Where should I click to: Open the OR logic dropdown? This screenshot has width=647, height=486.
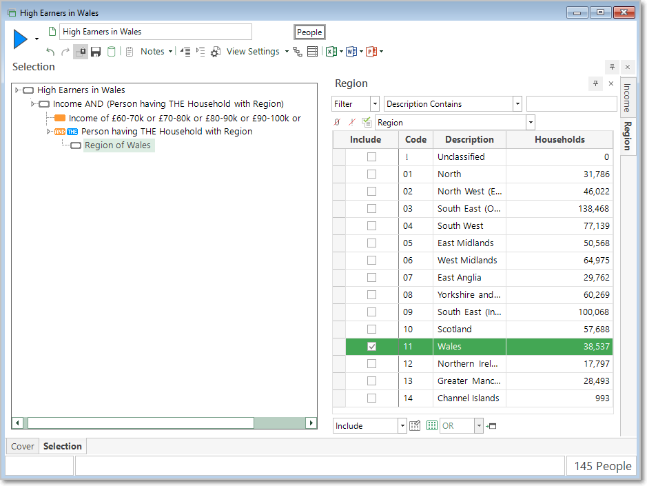coord(479,426)
